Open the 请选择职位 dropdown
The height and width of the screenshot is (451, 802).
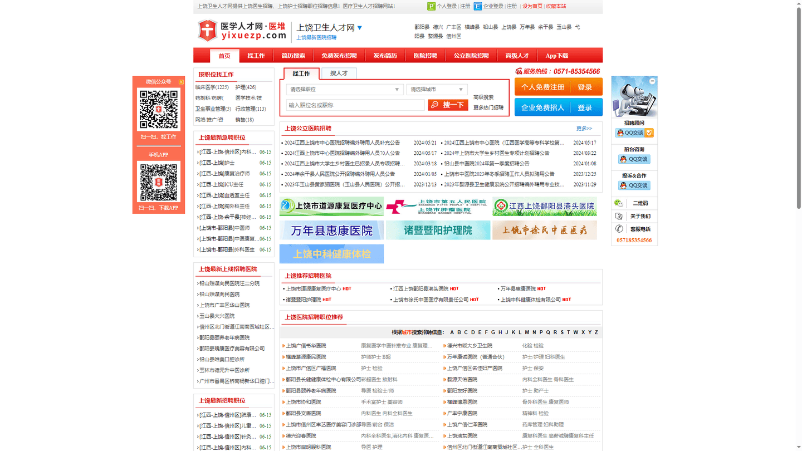(345, 90)
